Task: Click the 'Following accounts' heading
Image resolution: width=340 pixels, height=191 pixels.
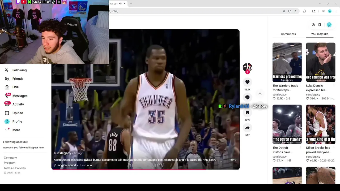Action: (x=16, y=142)
